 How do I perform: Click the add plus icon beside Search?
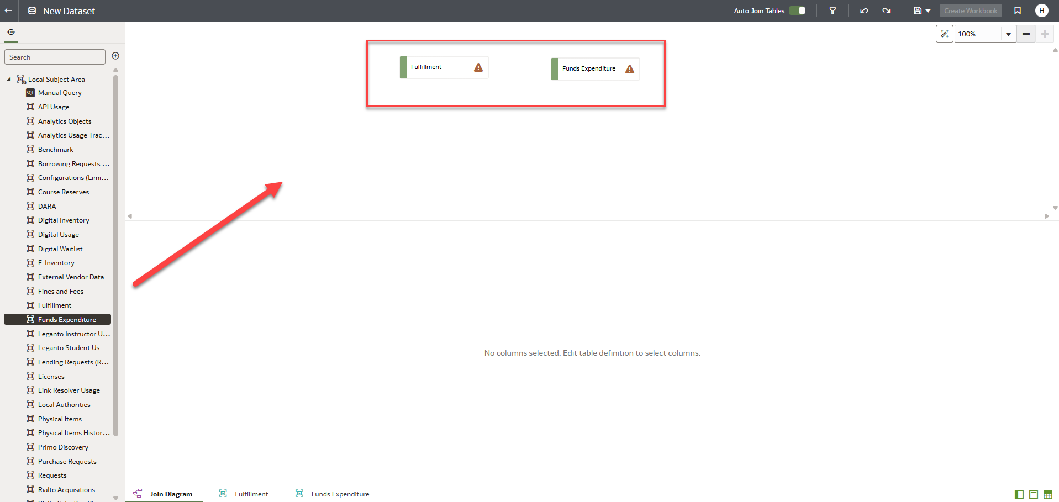click(115, 56)
